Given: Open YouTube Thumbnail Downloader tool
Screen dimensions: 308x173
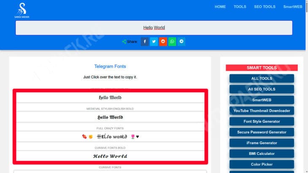Looking at the screenshot, I should coord(262,111).
